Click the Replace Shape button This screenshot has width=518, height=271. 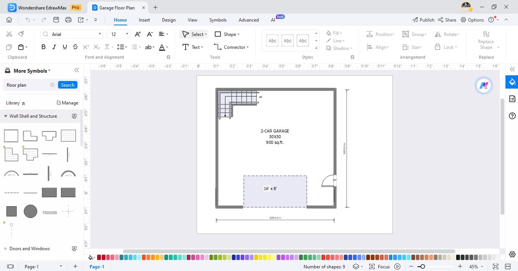[486, 40]
